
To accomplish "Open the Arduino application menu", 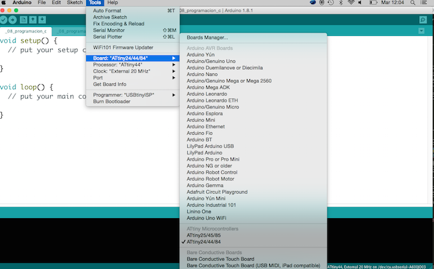I will [22, 3].
